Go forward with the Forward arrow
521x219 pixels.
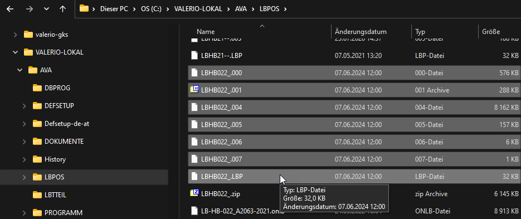(x=30, y=9)
